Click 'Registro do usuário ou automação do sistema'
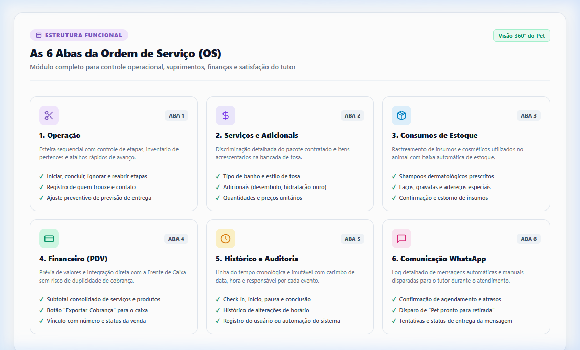 tap(281, 321)
